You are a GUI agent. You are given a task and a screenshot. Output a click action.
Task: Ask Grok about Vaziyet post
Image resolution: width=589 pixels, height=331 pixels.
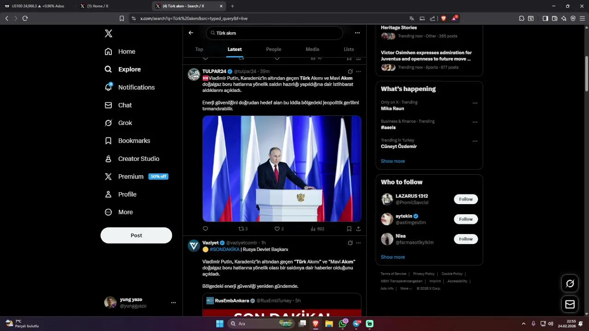[x=350, y=243]
